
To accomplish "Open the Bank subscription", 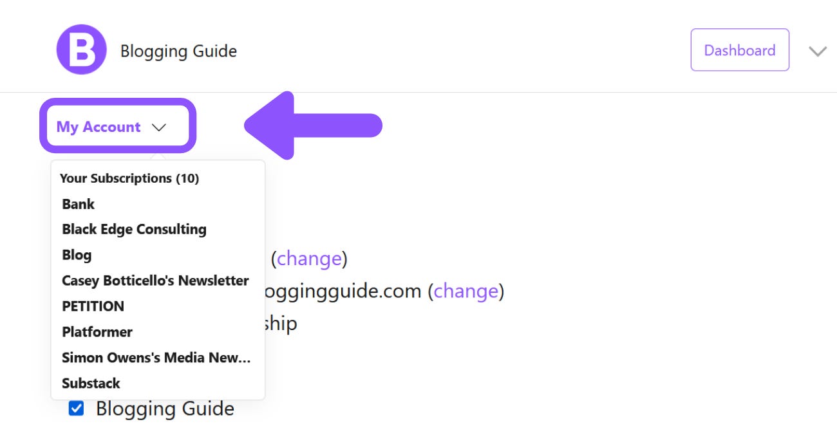I will pos(78,204).
